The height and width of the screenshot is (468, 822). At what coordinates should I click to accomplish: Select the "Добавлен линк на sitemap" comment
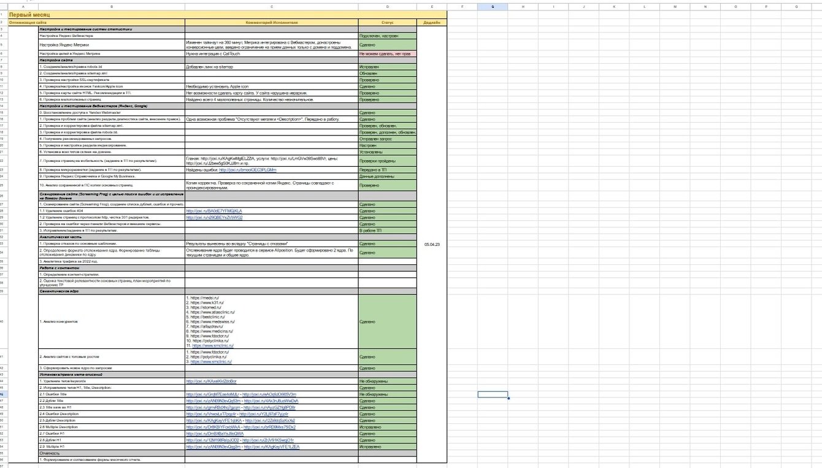(x=271, y=66)
